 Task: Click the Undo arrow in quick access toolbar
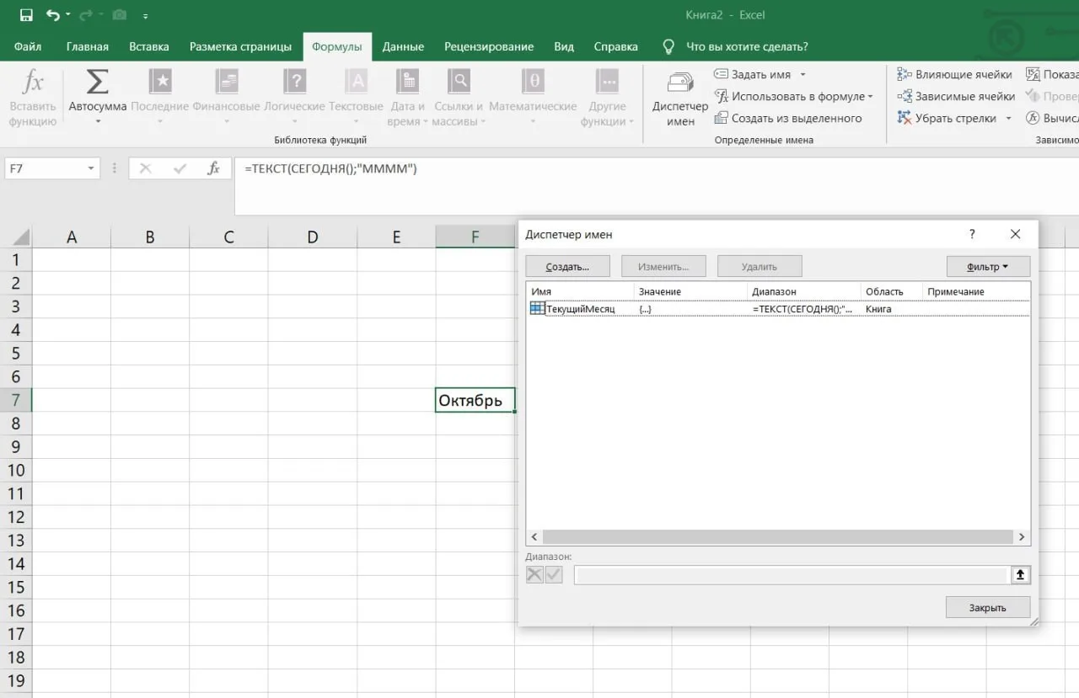53,15
